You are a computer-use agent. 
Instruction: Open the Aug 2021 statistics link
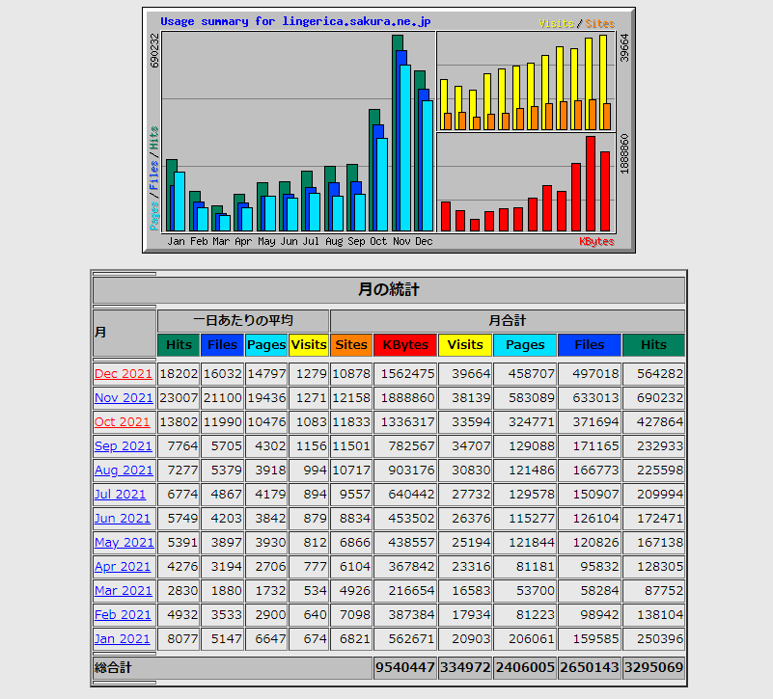pos(124,470)
